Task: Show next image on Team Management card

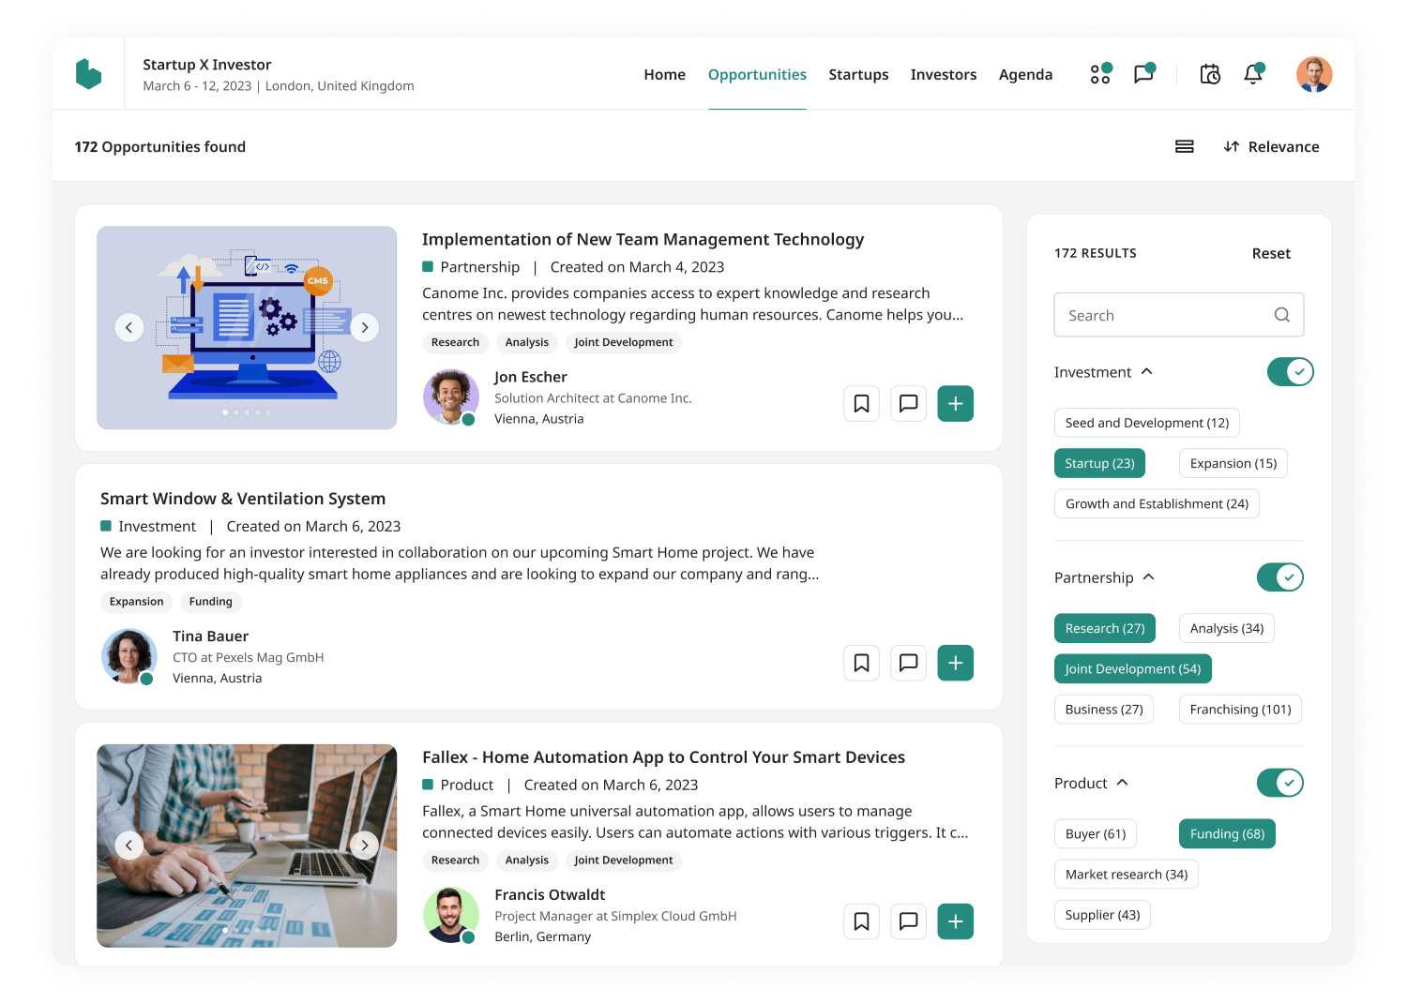Action: (364, 327)
